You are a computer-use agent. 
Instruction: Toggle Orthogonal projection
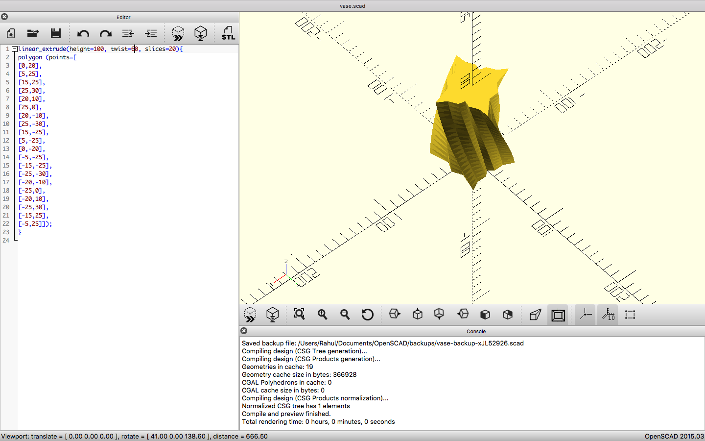click(558, 315)
